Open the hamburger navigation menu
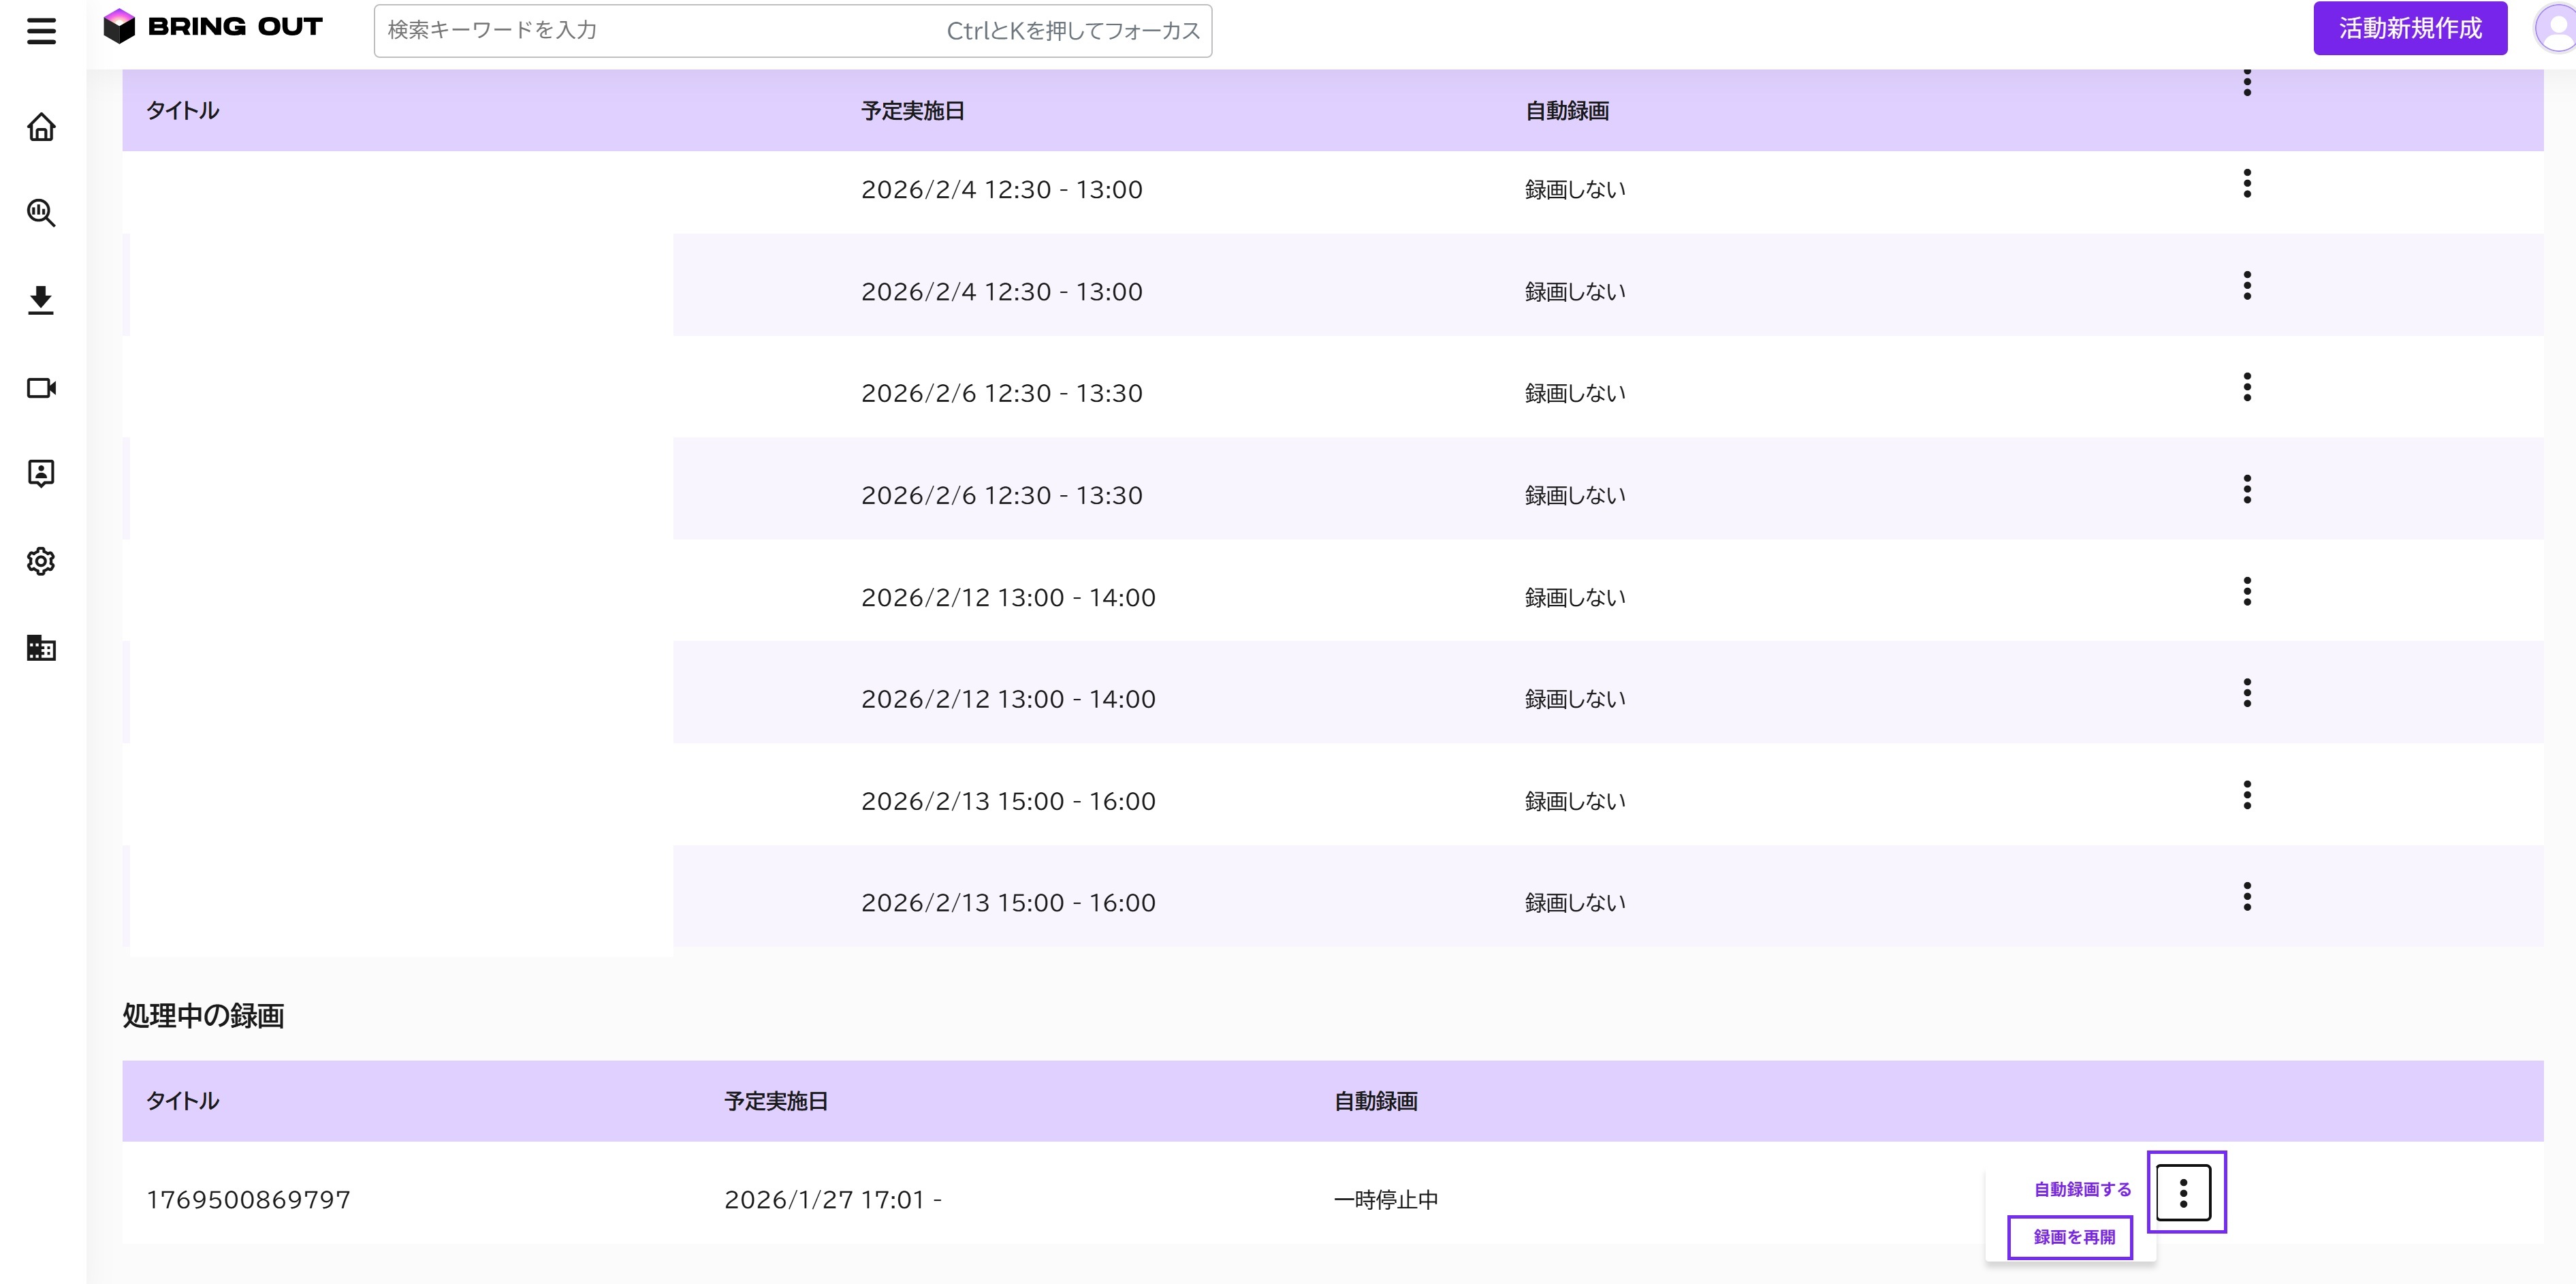This screenshot has width=2576, height=1284. tap(41, 31)
